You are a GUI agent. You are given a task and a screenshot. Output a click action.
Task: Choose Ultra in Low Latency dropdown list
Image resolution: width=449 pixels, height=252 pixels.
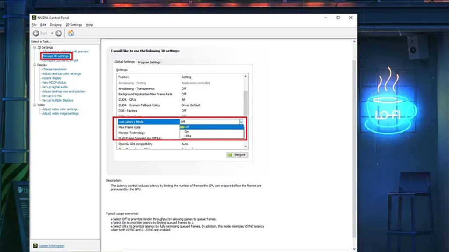pos(212,136)
